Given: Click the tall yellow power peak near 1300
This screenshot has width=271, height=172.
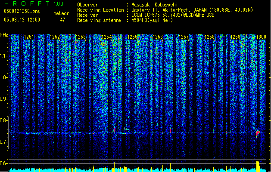Looking at the screenshot, I should pos(258,166).
